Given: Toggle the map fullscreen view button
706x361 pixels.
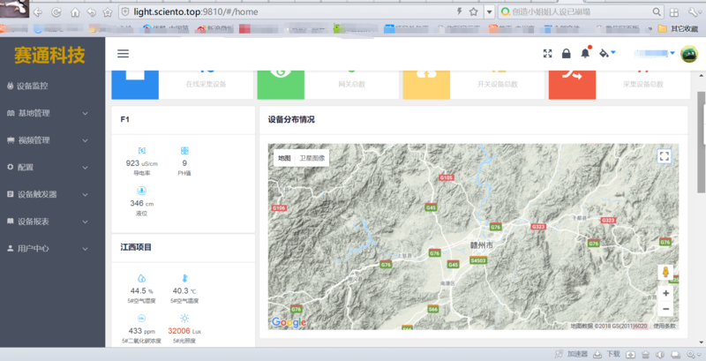Looking at the screenshot, I should click(x=665, y=156).
